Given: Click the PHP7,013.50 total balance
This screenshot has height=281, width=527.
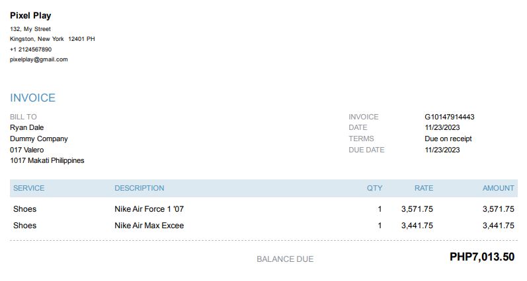Looking at the screenshot, I should pyautogui.click(x=481, y=257).
